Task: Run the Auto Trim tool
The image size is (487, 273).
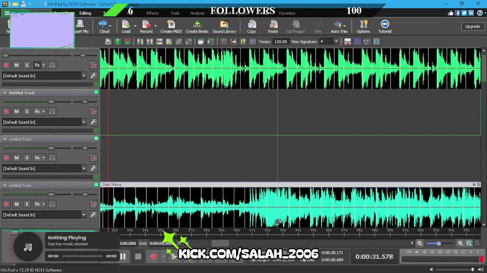Action: (339, 27)
